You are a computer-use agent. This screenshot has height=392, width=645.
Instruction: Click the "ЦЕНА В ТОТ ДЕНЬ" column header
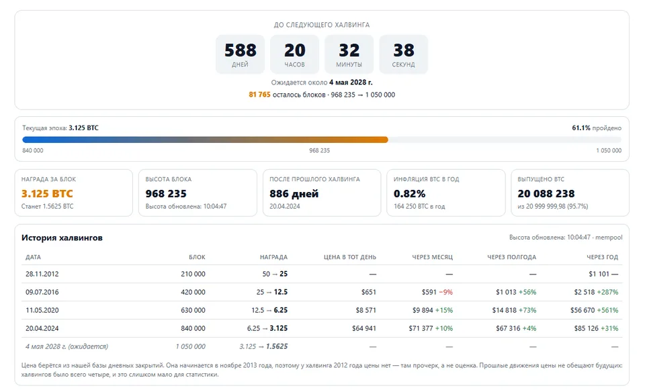pos(350,257)
